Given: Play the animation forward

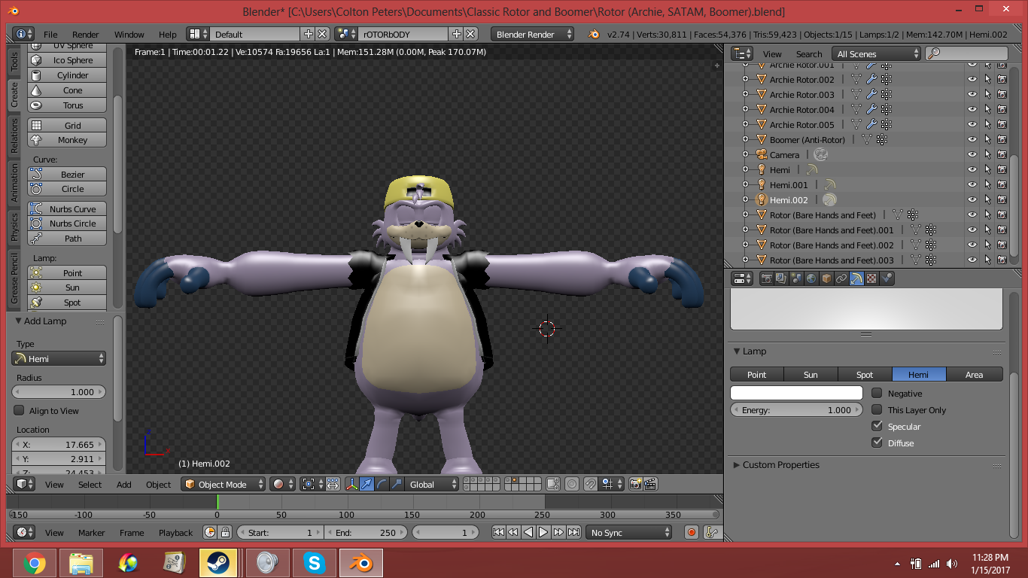Looking at the screenshot, I should tap(543, 532).
